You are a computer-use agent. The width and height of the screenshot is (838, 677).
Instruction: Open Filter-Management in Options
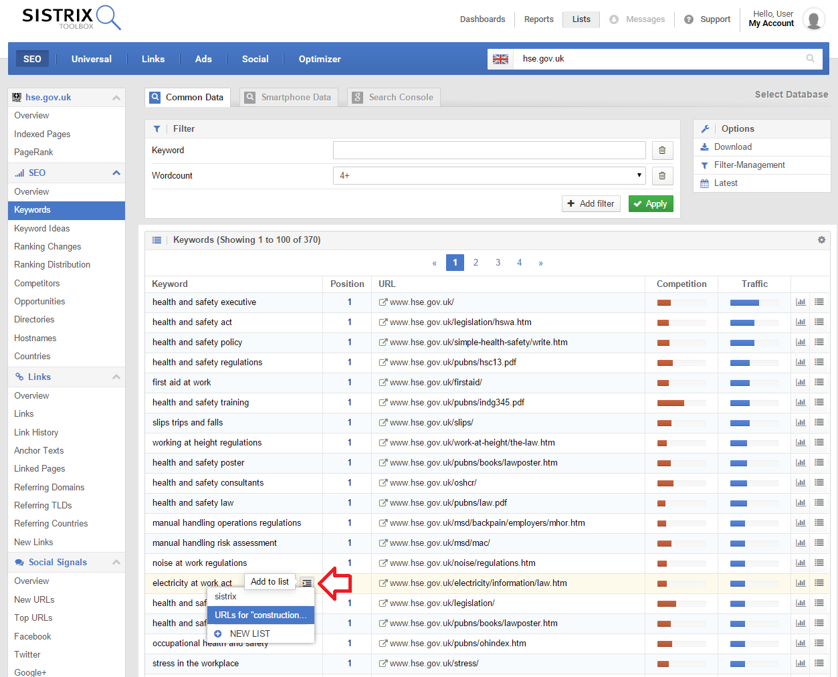(x=749, y=165)
